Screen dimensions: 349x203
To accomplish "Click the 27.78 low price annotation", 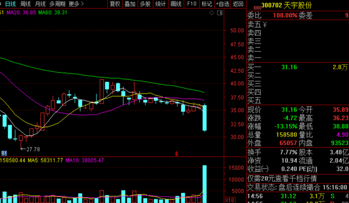I will tap(33, 149).
